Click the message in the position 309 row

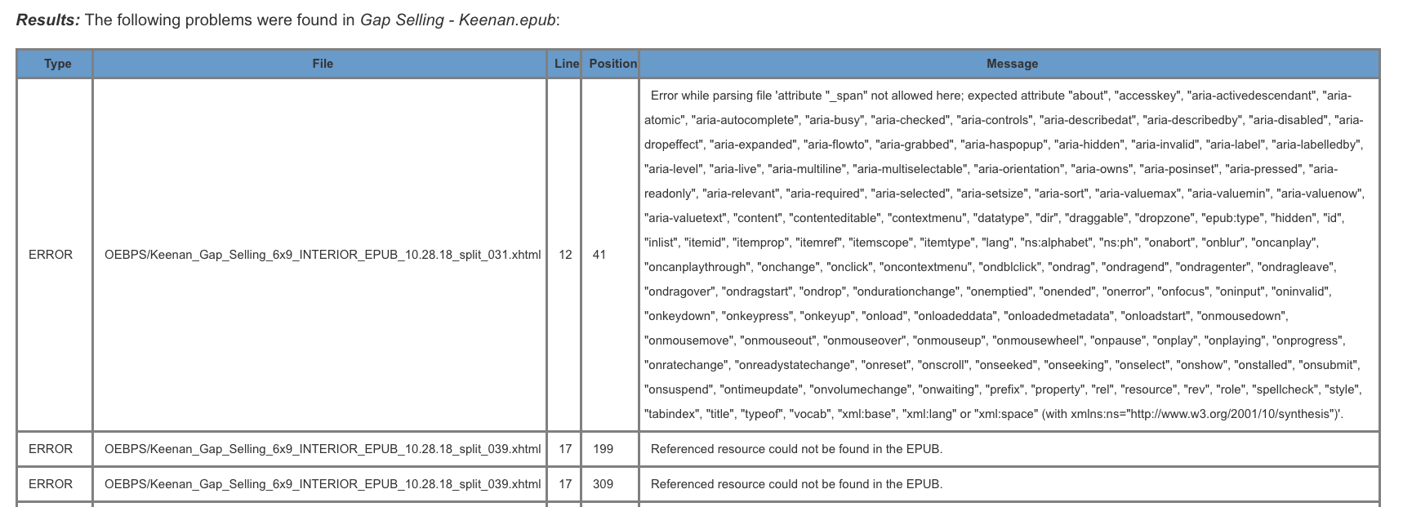(x=796, y=484)
